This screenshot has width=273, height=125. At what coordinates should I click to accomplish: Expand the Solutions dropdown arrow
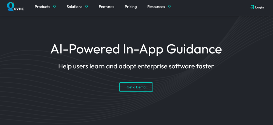point(87,7)
